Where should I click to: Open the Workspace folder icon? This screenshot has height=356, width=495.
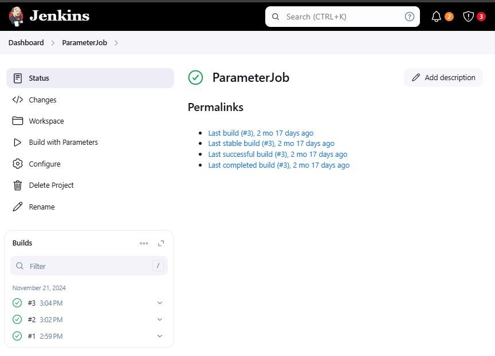point(18,121)
